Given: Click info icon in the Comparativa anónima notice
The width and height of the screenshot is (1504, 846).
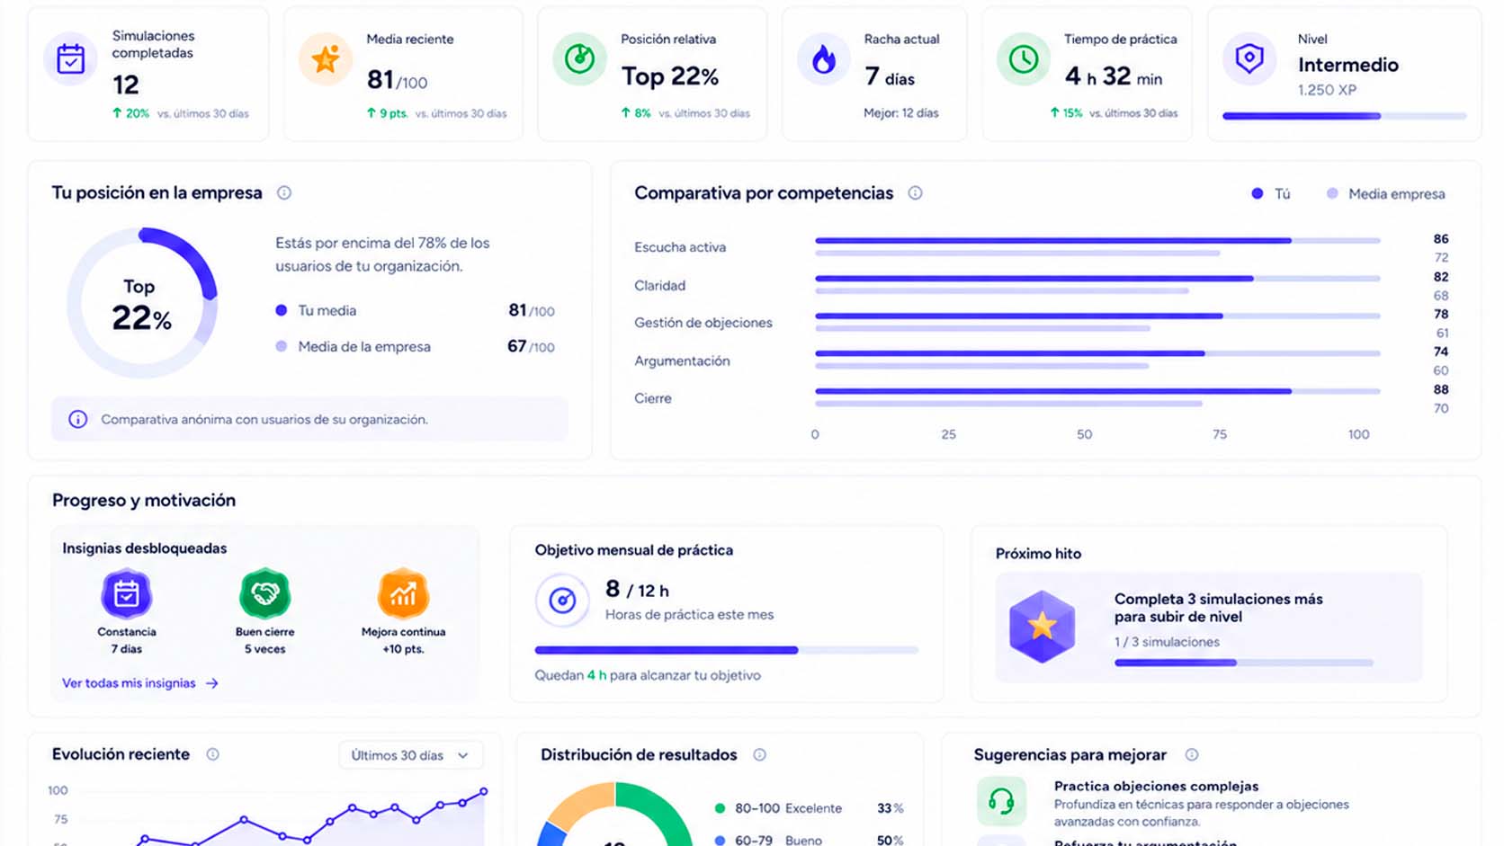Looking at the screenshot, I should click(x=78, y=419).
